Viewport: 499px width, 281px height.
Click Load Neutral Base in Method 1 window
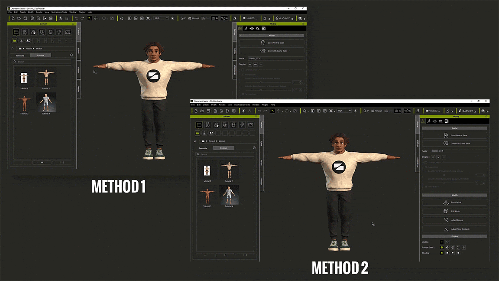272,42
